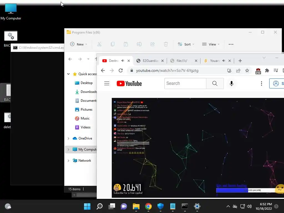Expand the Network tree node

point(68,161)
